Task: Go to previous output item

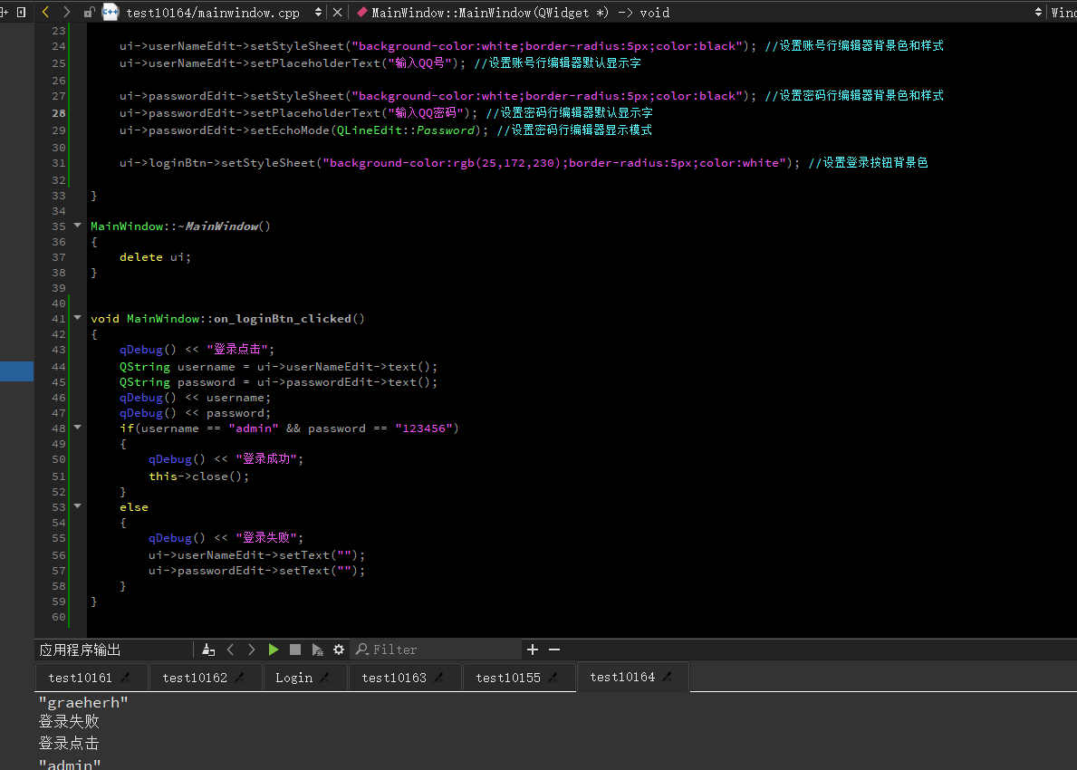Action: point(231,650)
